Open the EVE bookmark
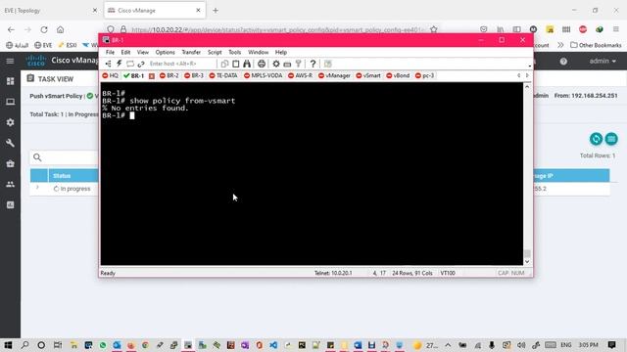Image resolution: width=627 pixels, height=352 pixels. point(43,45)
